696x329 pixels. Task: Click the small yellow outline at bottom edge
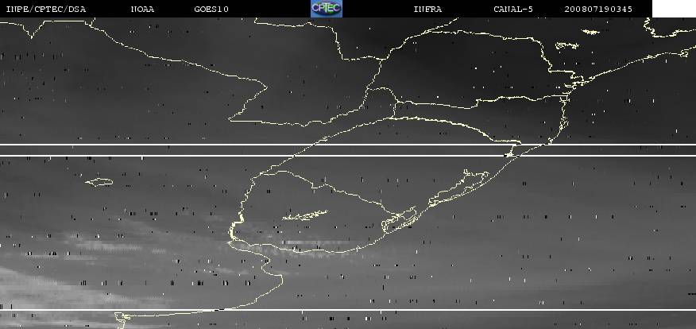(x=121, y=319)
